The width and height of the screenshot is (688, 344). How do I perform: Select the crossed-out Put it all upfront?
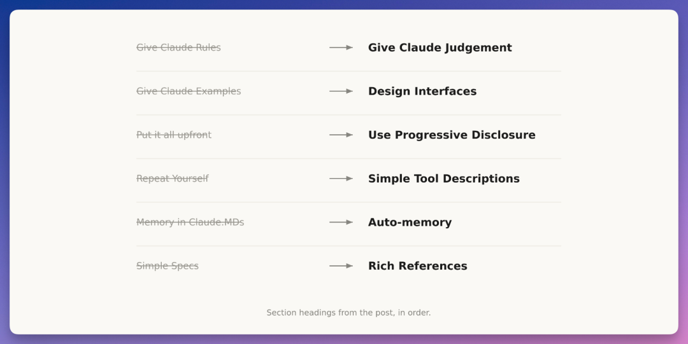click(x=174, y=135)
